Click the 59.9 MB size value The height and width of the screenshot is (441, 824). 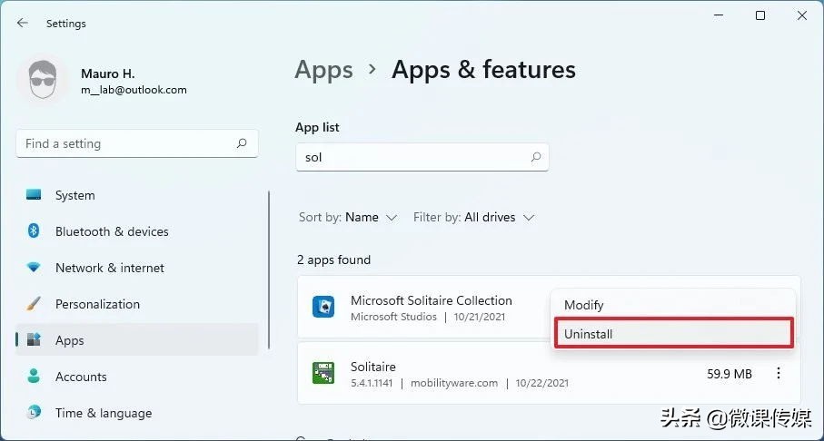[x=730, y=374]
